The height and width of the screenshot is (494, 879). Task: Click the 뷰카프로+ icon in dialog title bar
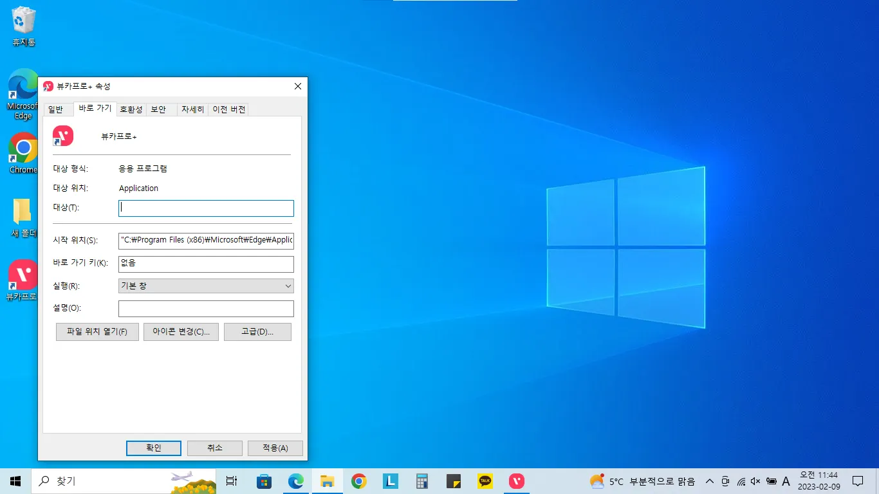tap(48, 86)
